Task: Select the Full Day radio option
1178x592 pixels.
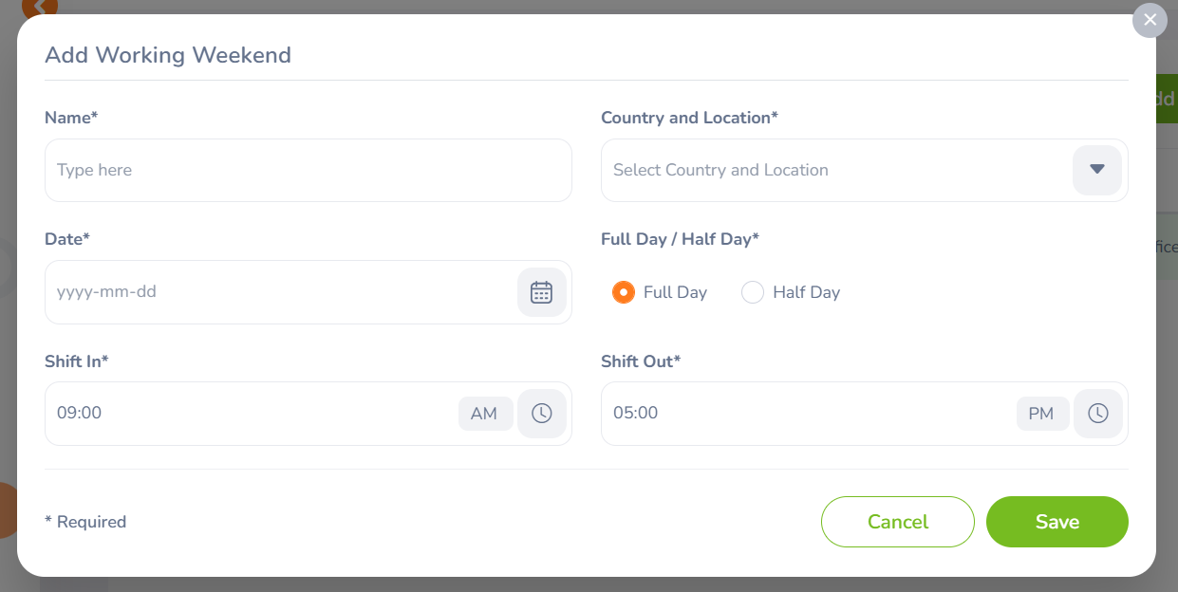Action: point(624,292)
